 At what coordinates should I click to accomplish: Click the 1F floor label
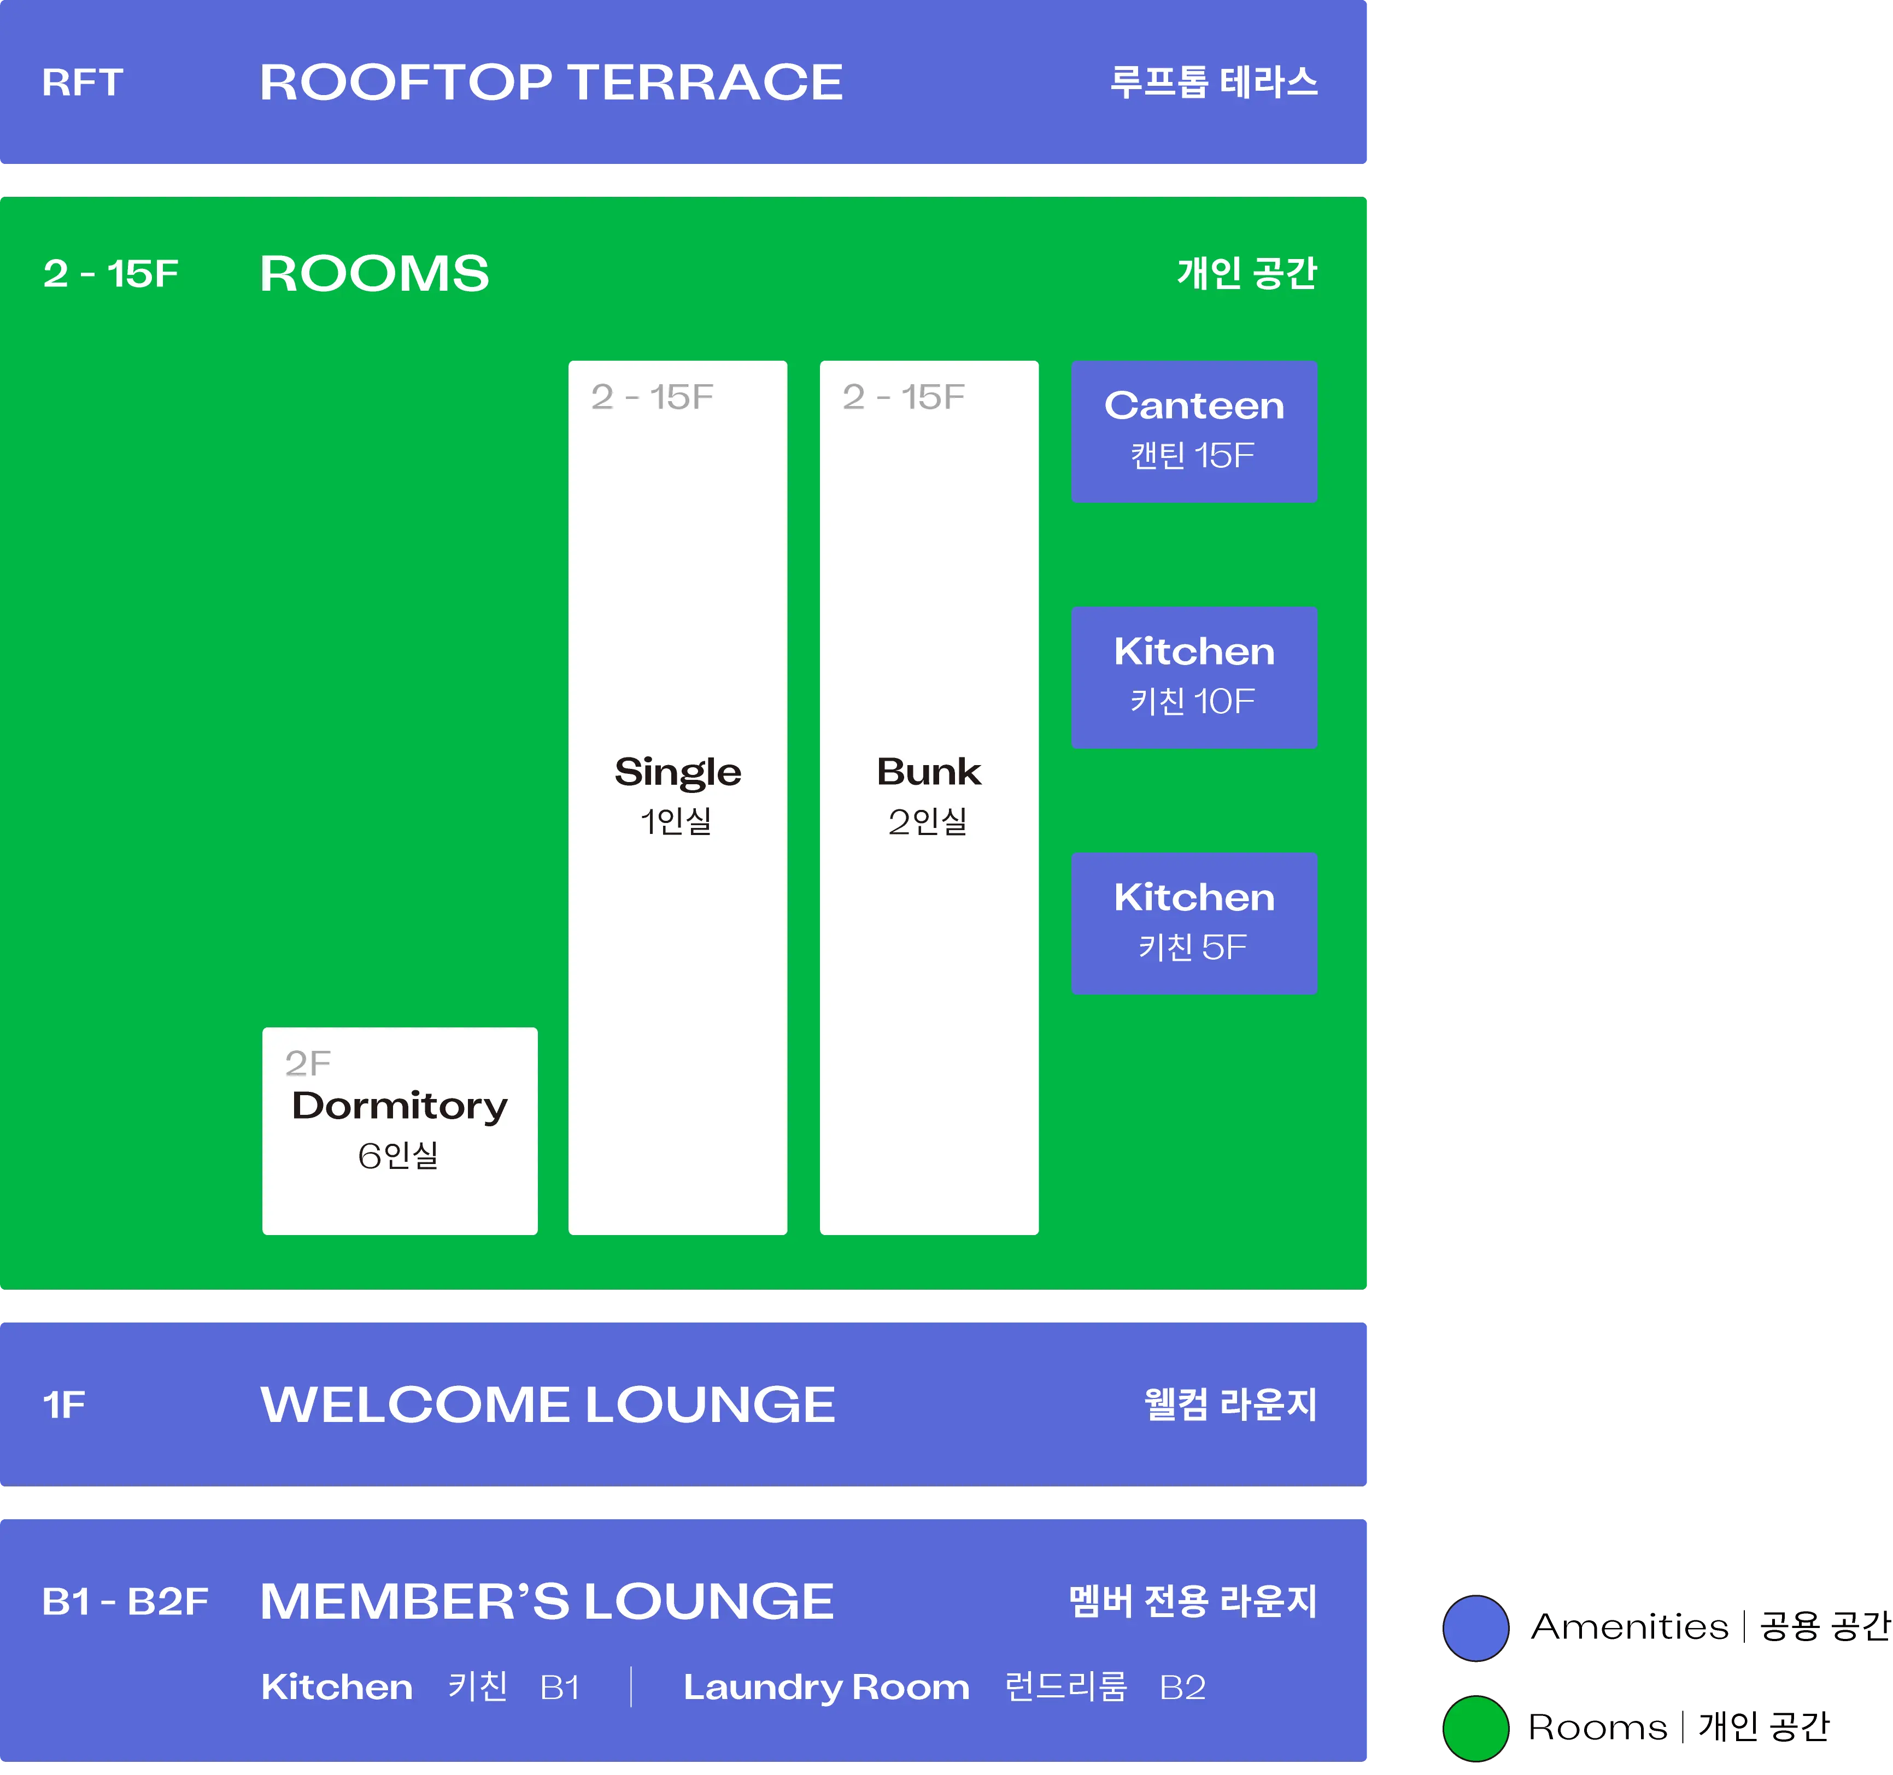pos(64,1405)
